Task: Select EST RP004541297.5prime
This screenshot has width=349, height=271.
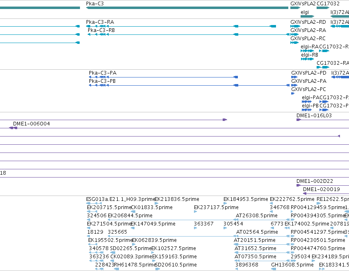Action: 317,232
